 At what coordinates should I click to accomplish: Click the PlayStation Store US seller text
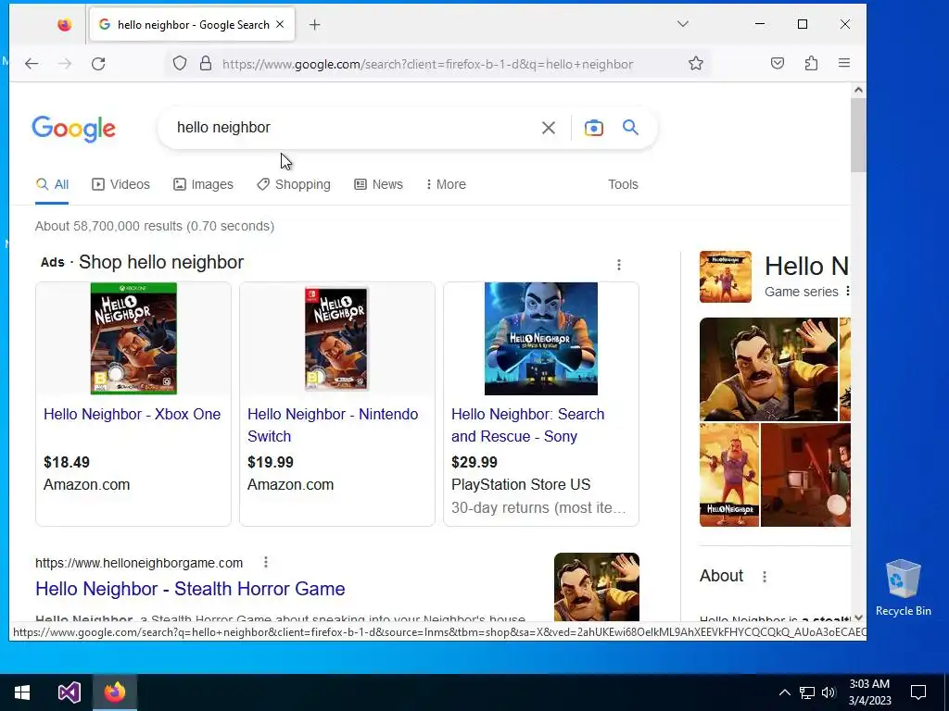pos(521,485)
